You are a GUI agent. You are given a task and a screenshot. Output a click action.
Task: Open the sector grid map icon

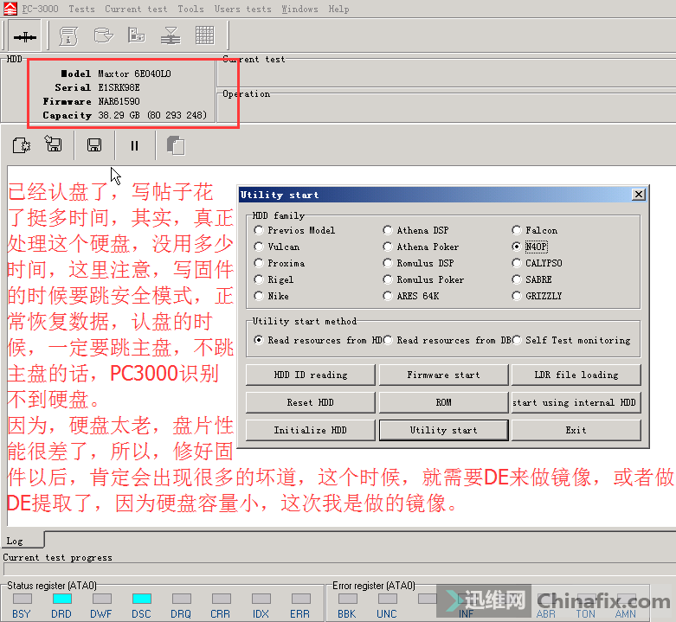pos(205,35)
